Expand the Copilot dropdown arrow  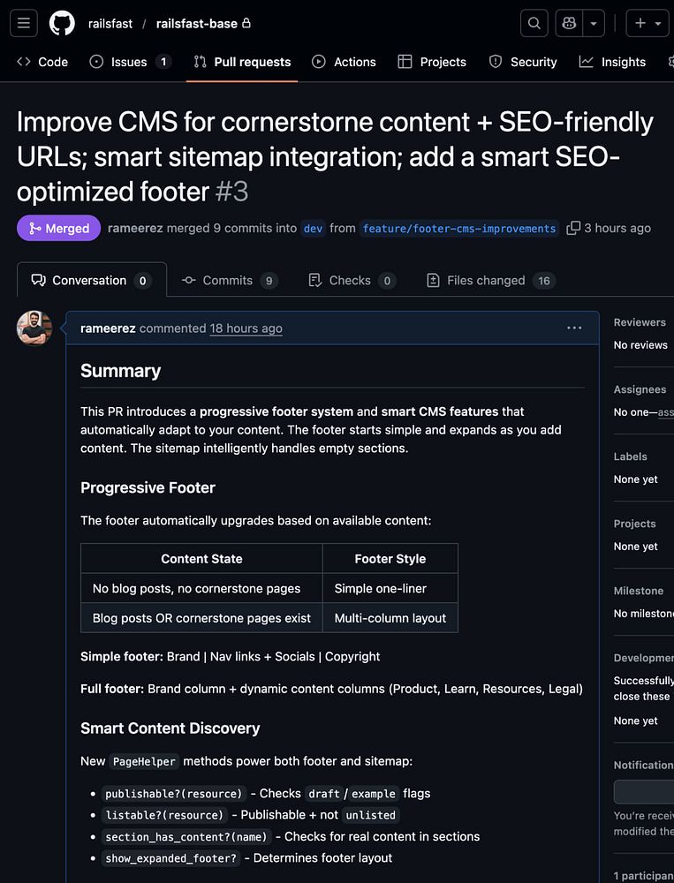[594, 24]
